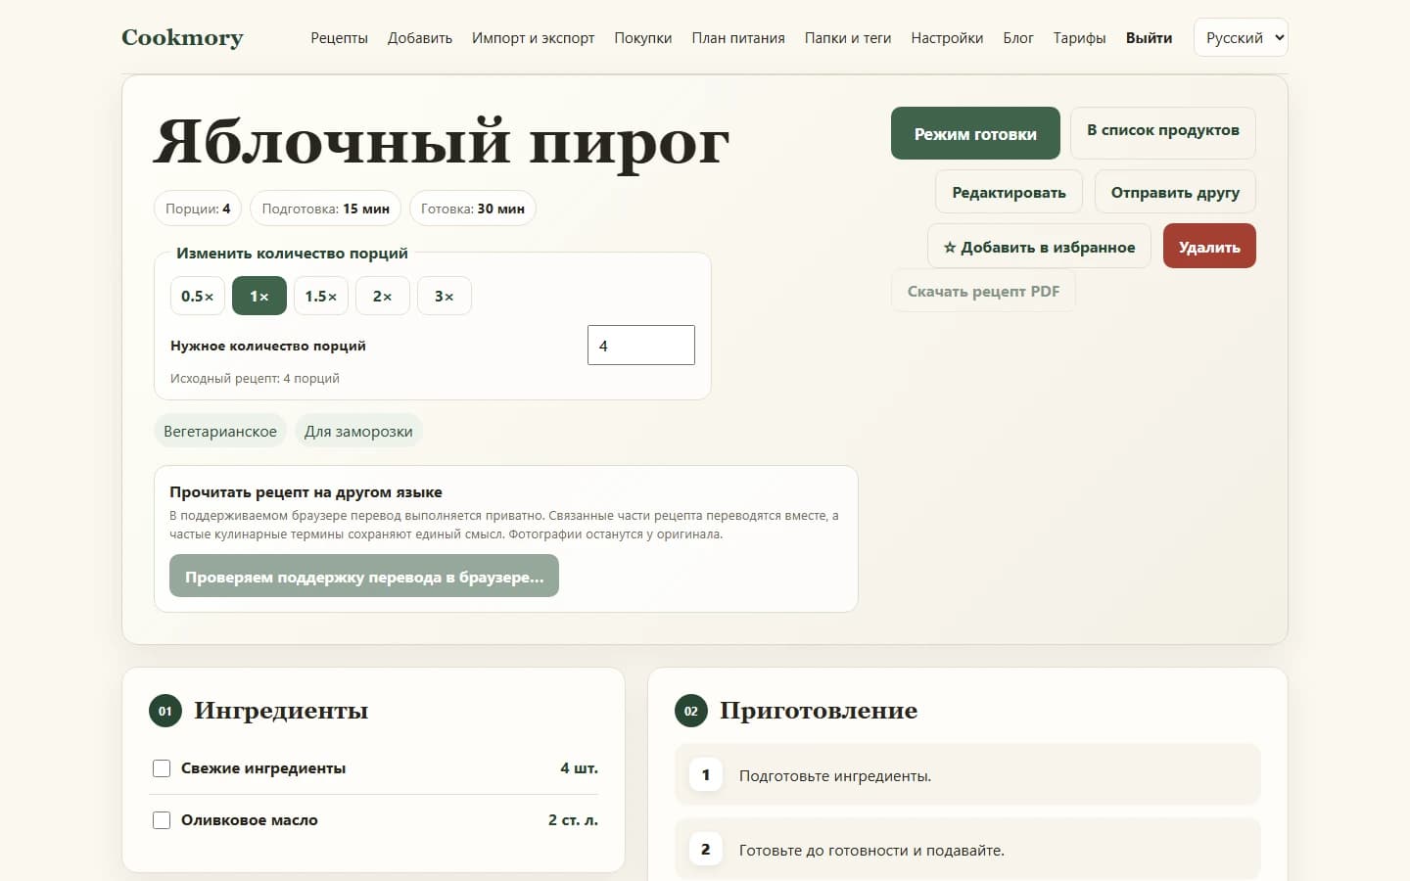Open Импорт и экспорт page

click(x=534, y=38)
